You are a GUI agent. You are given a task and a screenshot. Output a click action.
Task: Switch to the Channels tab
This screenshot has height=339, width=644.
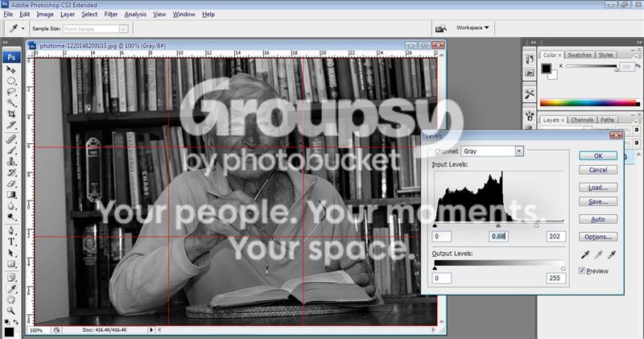(x=582, y=119)
